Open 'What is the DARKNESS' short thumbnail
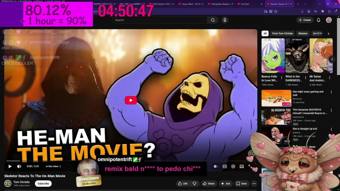340x191 pixels. pyautogui.click(x=297, y=56)
